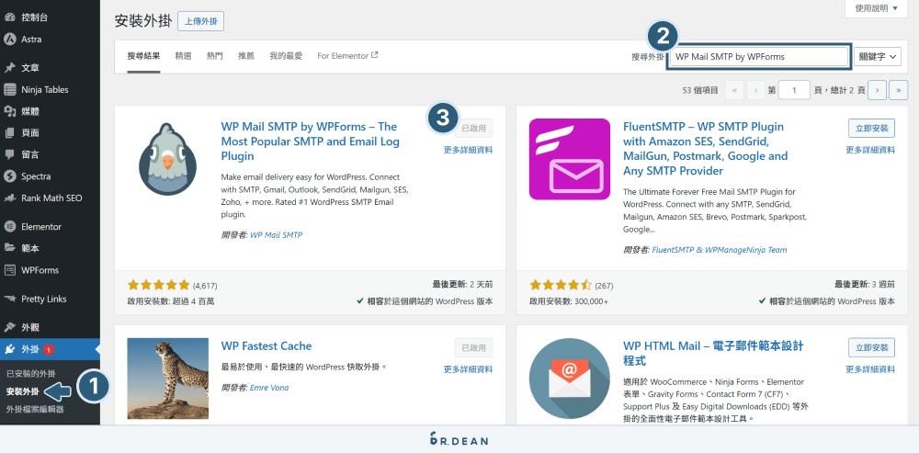Click the WPForms form icon in sidebar
This screenshot has width=919, height=453.
[x=9, y=270]
